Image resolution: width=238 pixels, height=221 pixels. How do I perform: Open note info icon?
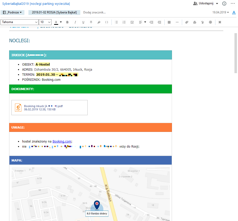[x=224, y=4]
